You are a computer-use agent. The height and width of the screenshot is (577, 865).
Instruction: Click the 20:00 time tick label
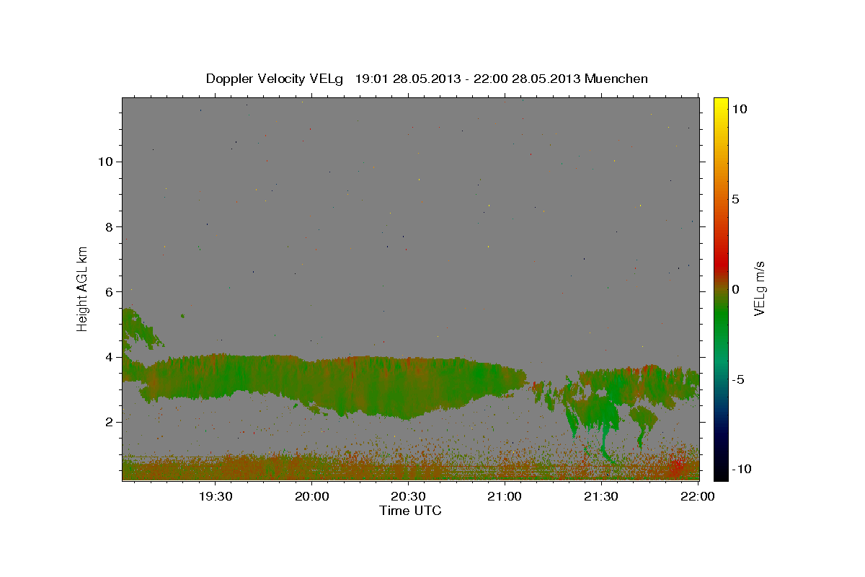[312, 496]
